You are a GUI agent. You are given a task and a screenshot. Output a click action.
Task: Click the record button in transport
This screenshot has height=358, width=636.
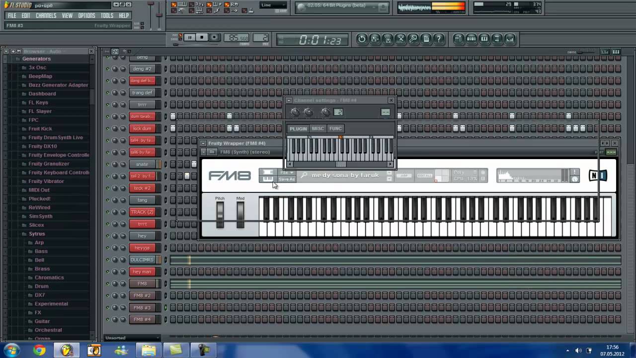pos(214,37)
